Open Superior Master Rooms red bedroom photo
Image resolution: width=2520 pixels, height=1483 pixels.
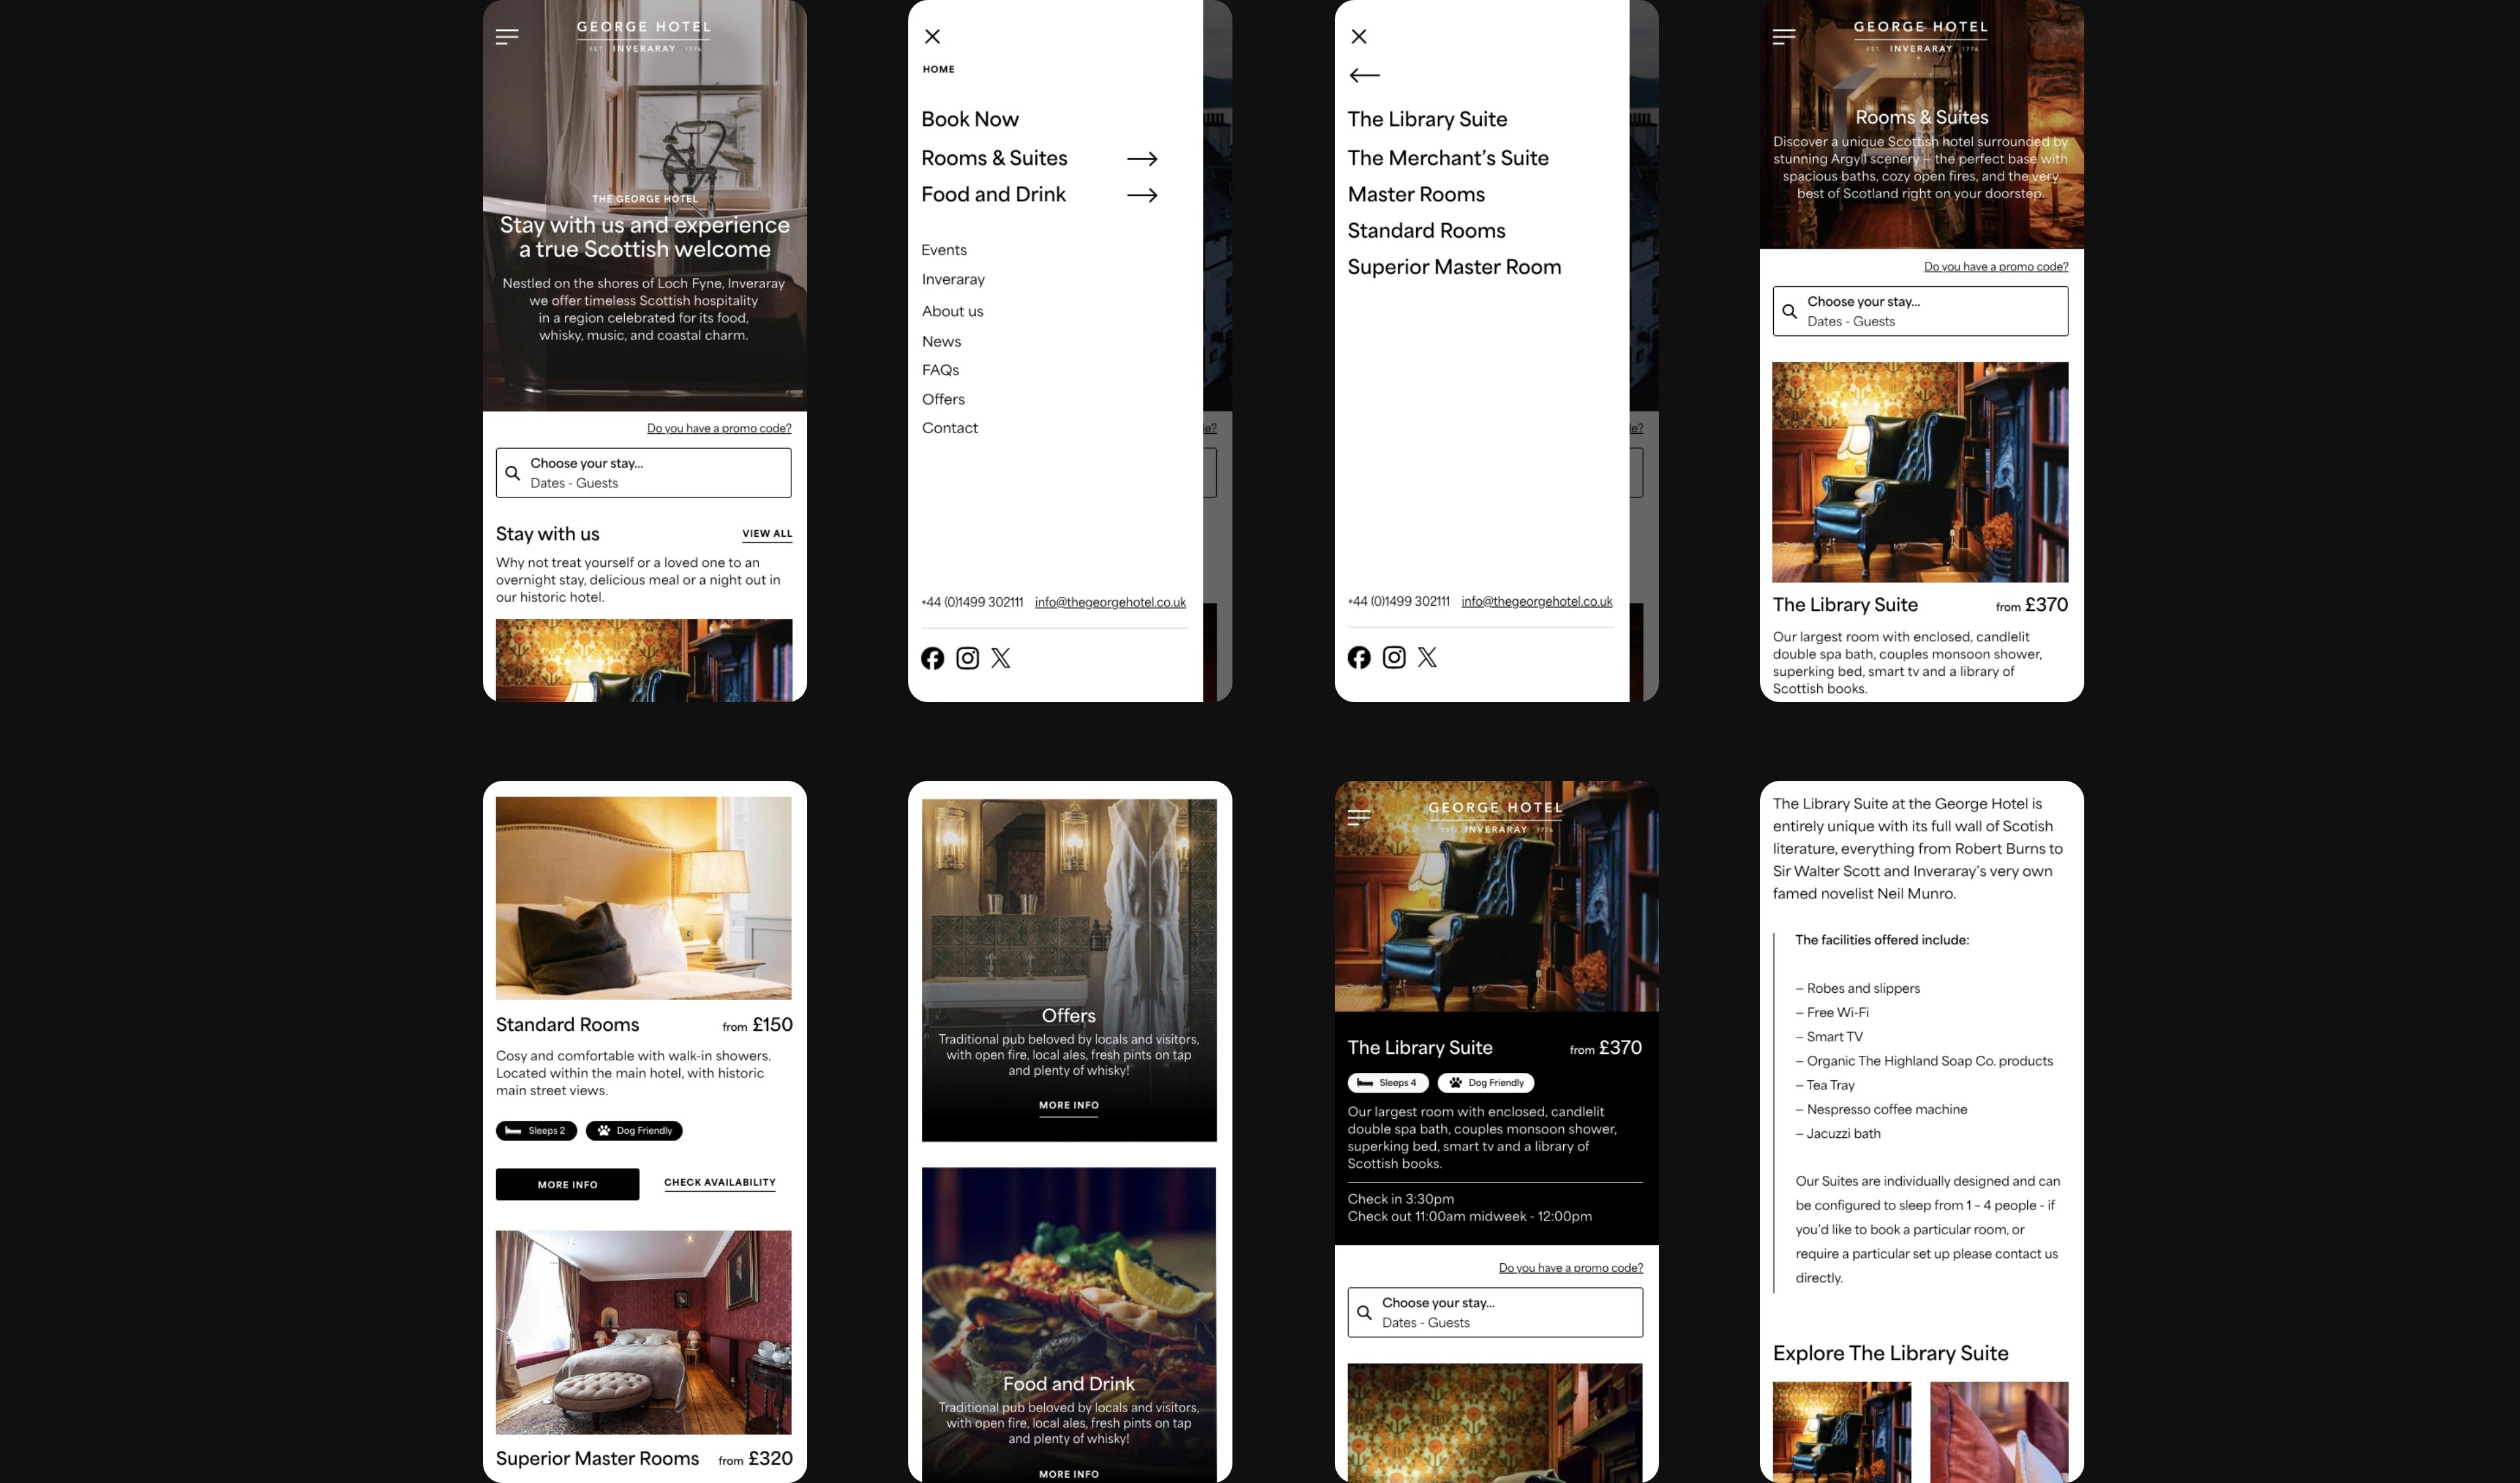click(643, 1333)
